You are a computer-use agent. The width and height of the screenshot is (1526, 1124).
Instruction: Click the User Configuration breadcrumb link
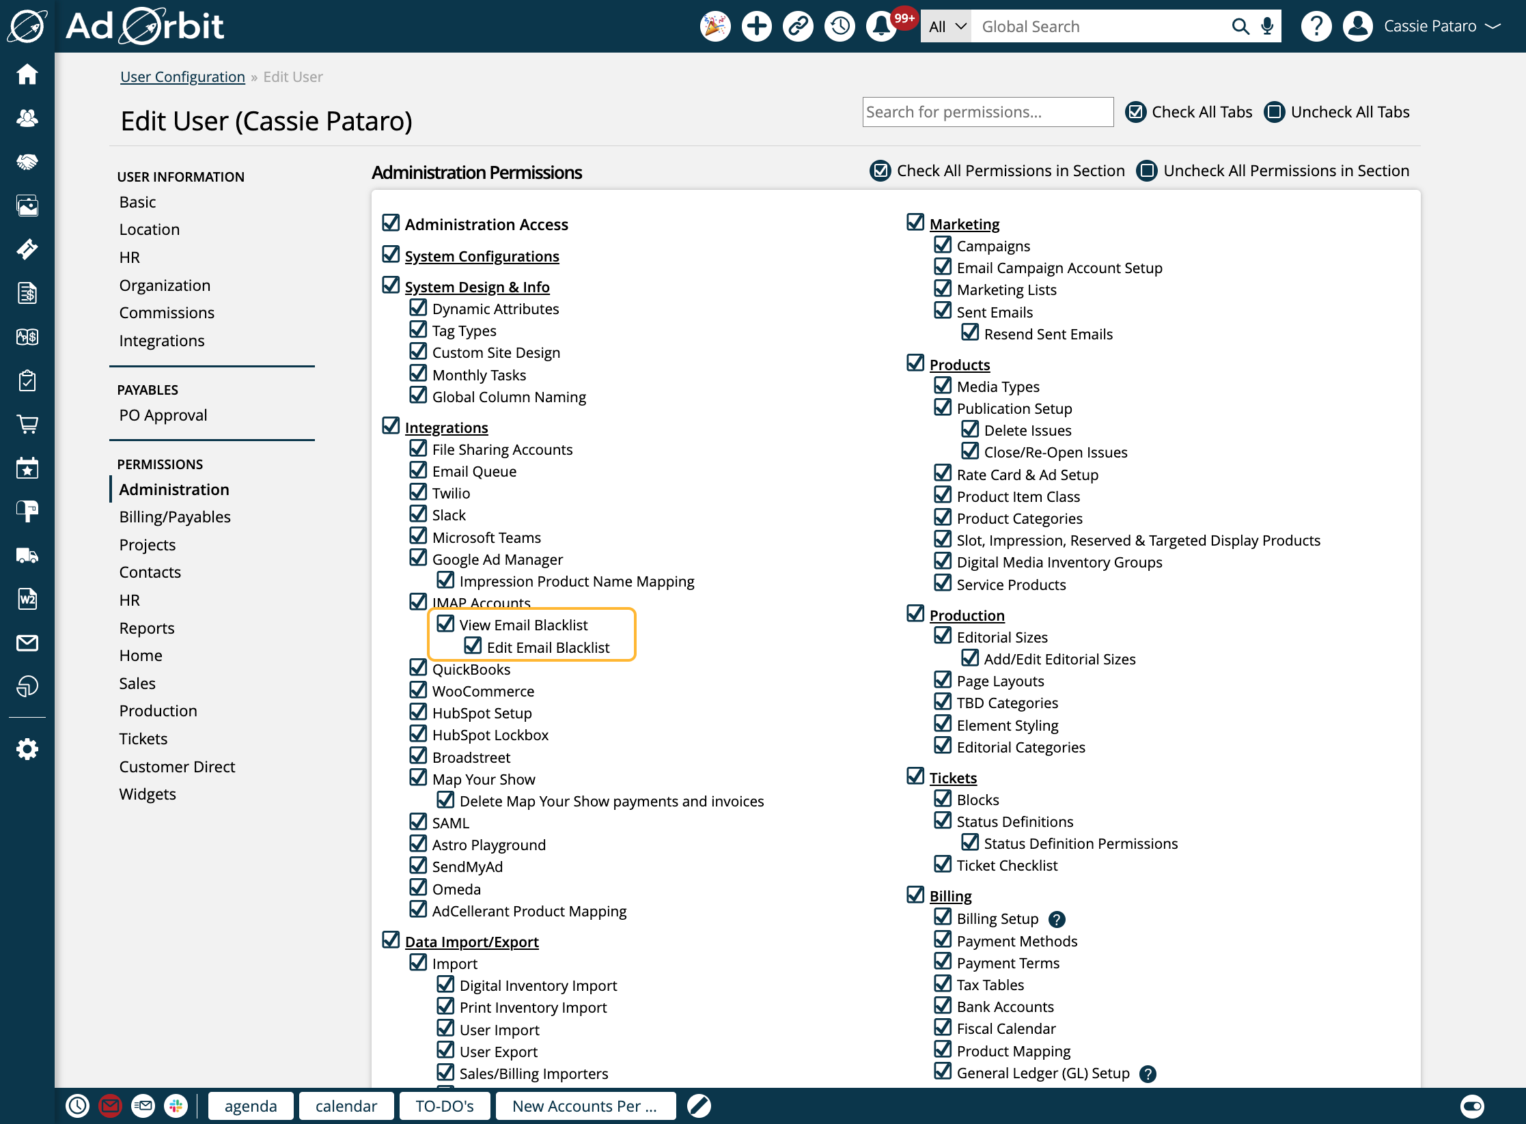tap(182, 76)
